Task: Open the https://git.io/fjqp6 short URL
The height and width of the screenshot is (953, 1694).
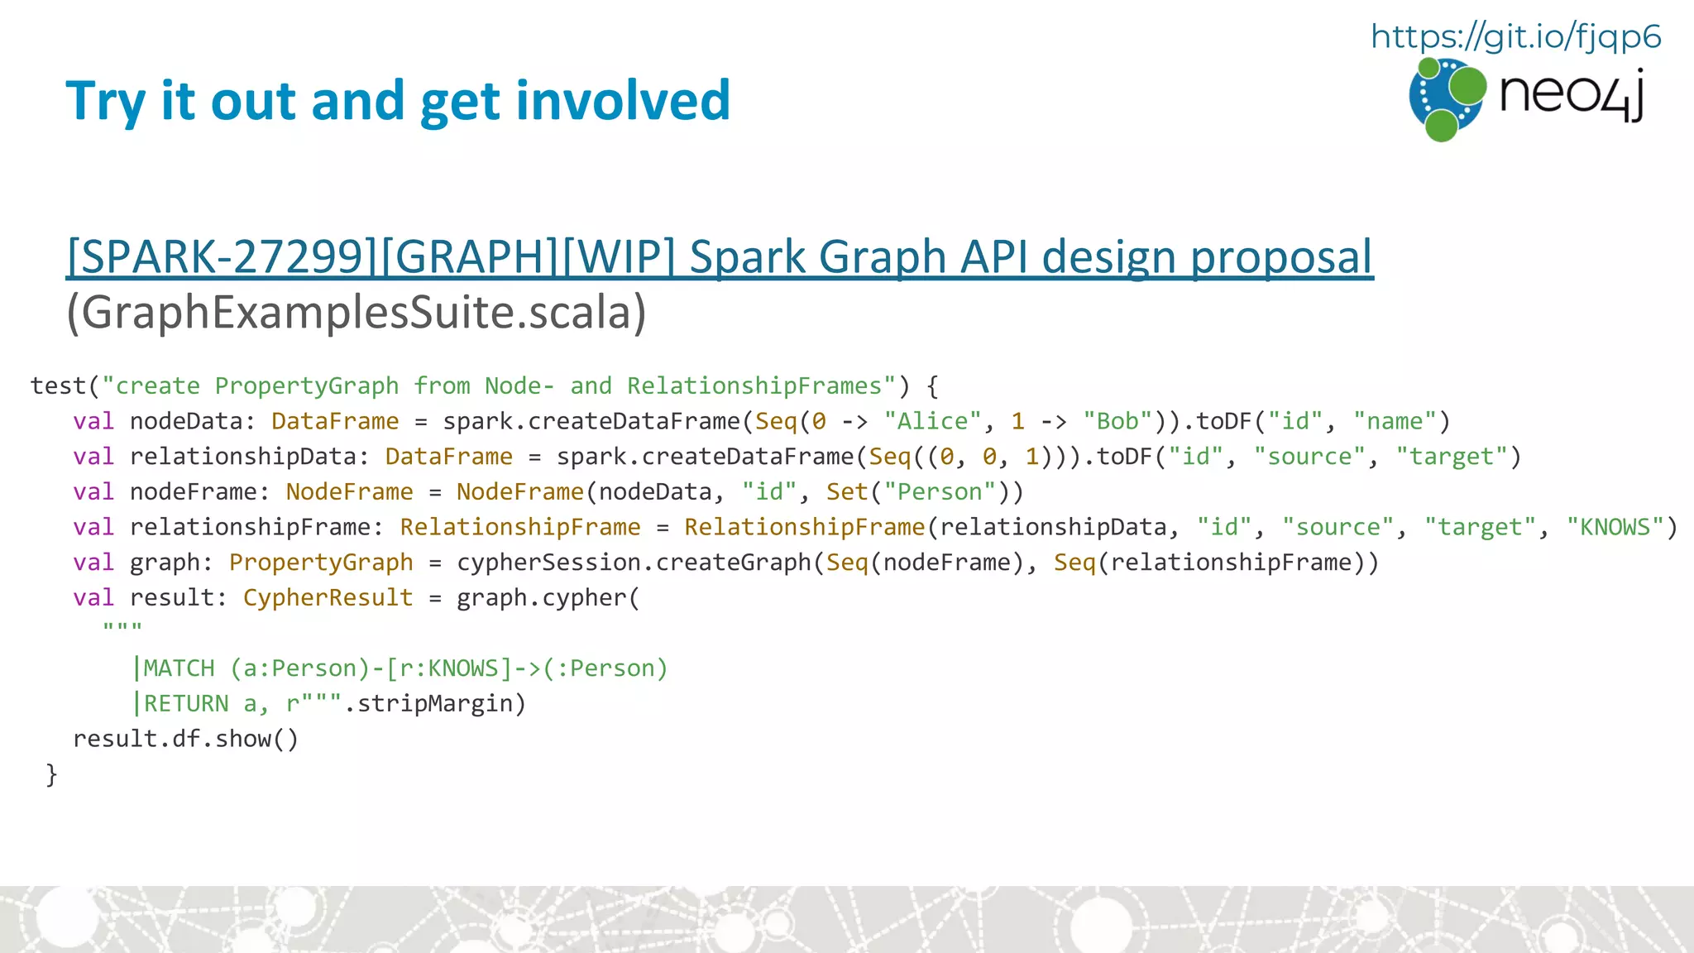Action: [1515, 37]
